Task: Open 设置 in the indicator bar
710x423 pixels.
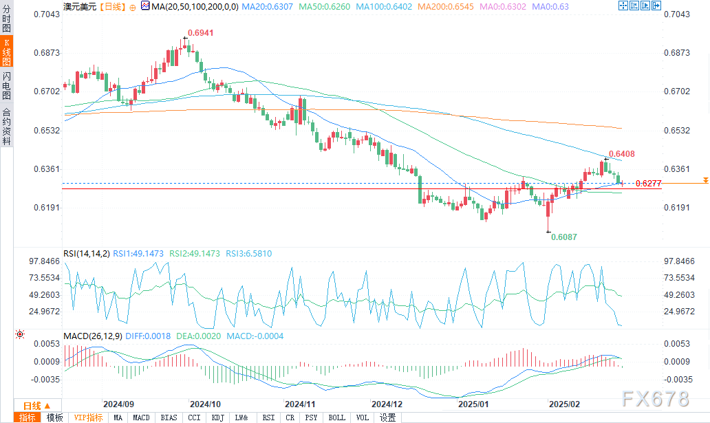Action: [388, 417]
